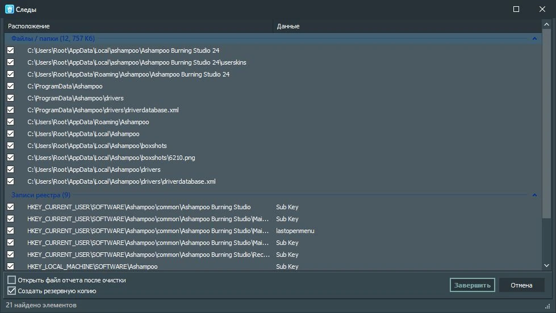
Task: Click Файлы / папки (12, 757 Кб) group label
Action: [x=53, y=38]
